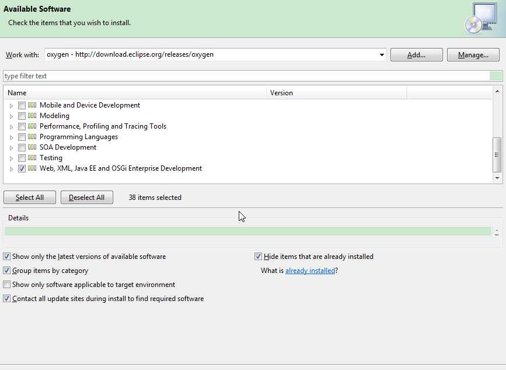506x370 pixels.
Task: Select Performance, Profiling and Tracing Tools row text
Action: (103, 126)
